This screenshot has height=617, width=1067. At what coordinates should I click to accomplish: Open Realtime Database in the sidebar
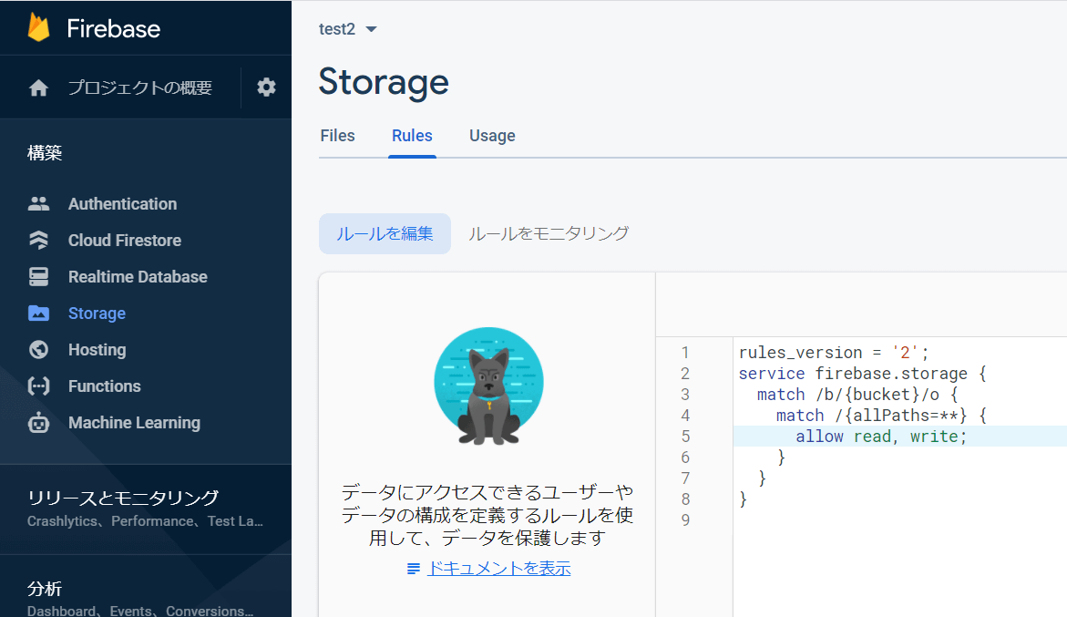pyautogui.click(x=138, y=277)
